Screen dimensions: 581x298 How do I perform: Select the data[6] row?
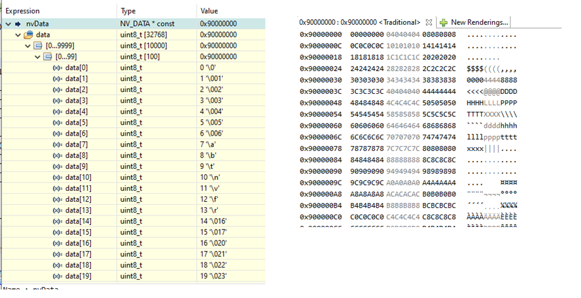(x=134, y=133)
